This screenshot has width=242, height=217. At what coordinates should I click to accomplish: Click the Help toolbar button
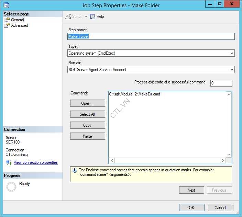click(97, 16)
